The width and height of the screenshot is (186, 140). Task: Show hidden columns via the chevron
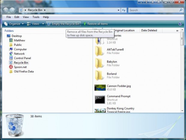[x=177, y=31]
